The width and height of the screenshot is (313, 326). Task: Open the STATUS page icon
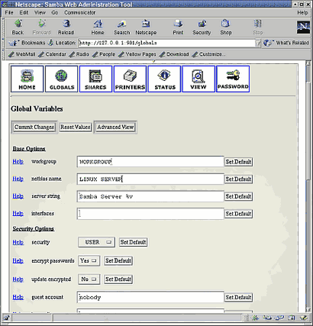click(x=164, y=79)
